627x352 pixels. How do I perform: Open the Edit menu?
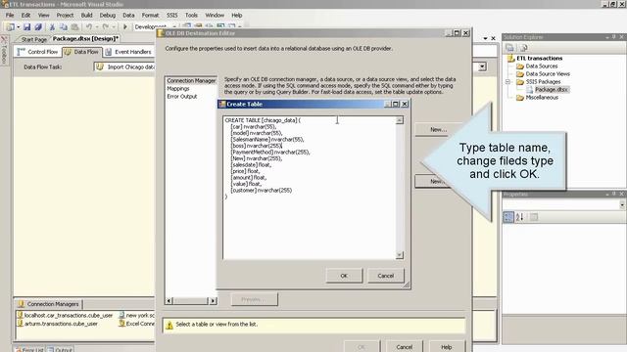25,16
